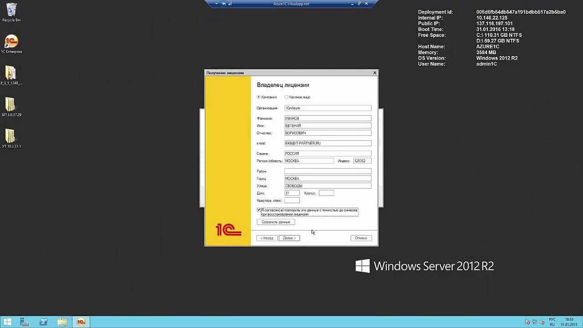This screenshot has height=328, width=583.
Task: Minimize the Azure1C.cloudapp.net remote session
Action: (x=353, y=4)
